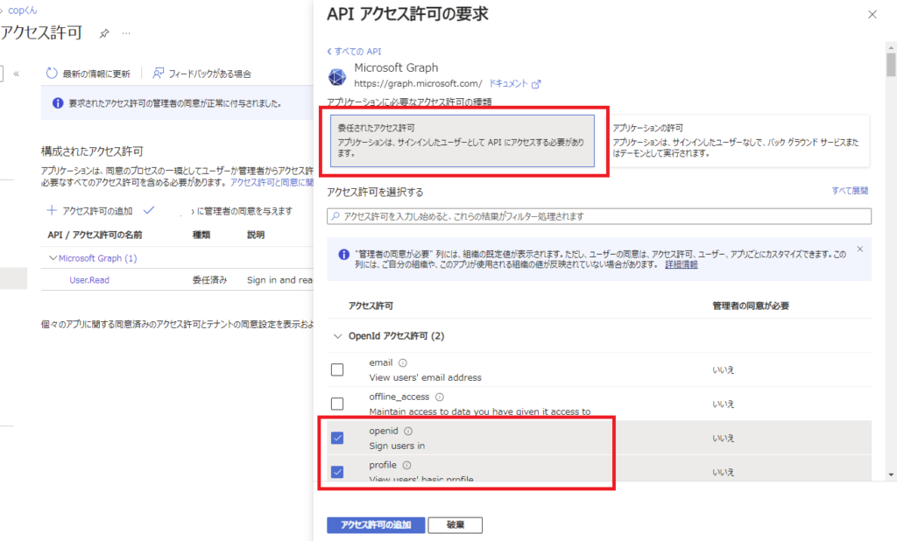This screenshot has height=541, width=897.
Task: Click すべて展開 expand all link
Action: (x=850, y=191)
